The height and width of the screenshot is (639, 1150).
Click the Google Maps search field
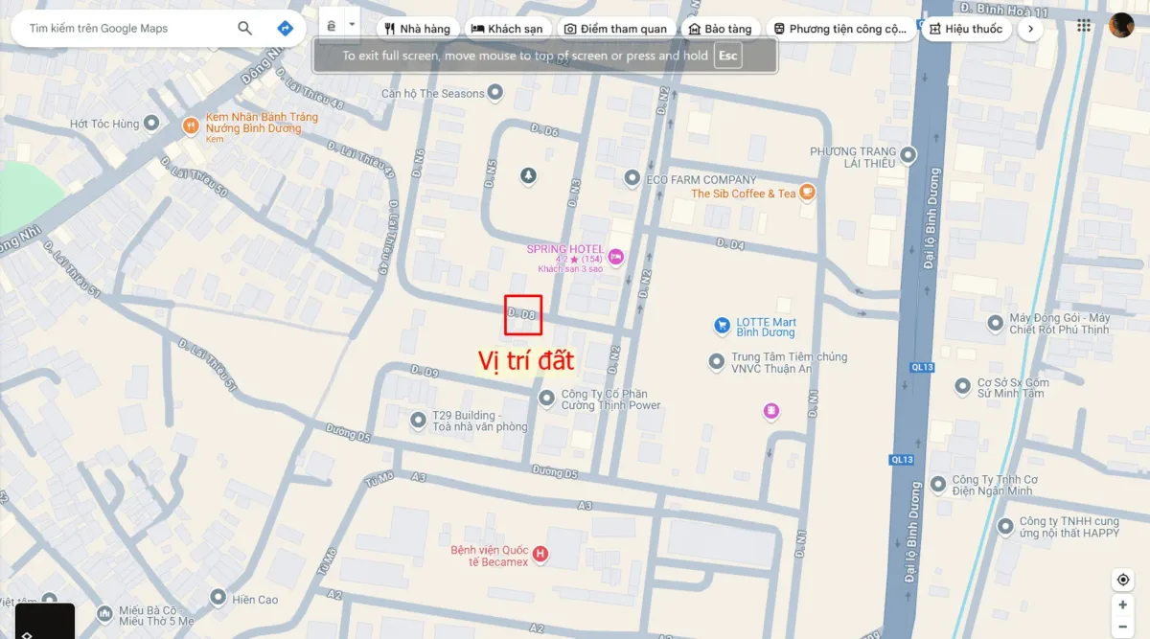125,29
